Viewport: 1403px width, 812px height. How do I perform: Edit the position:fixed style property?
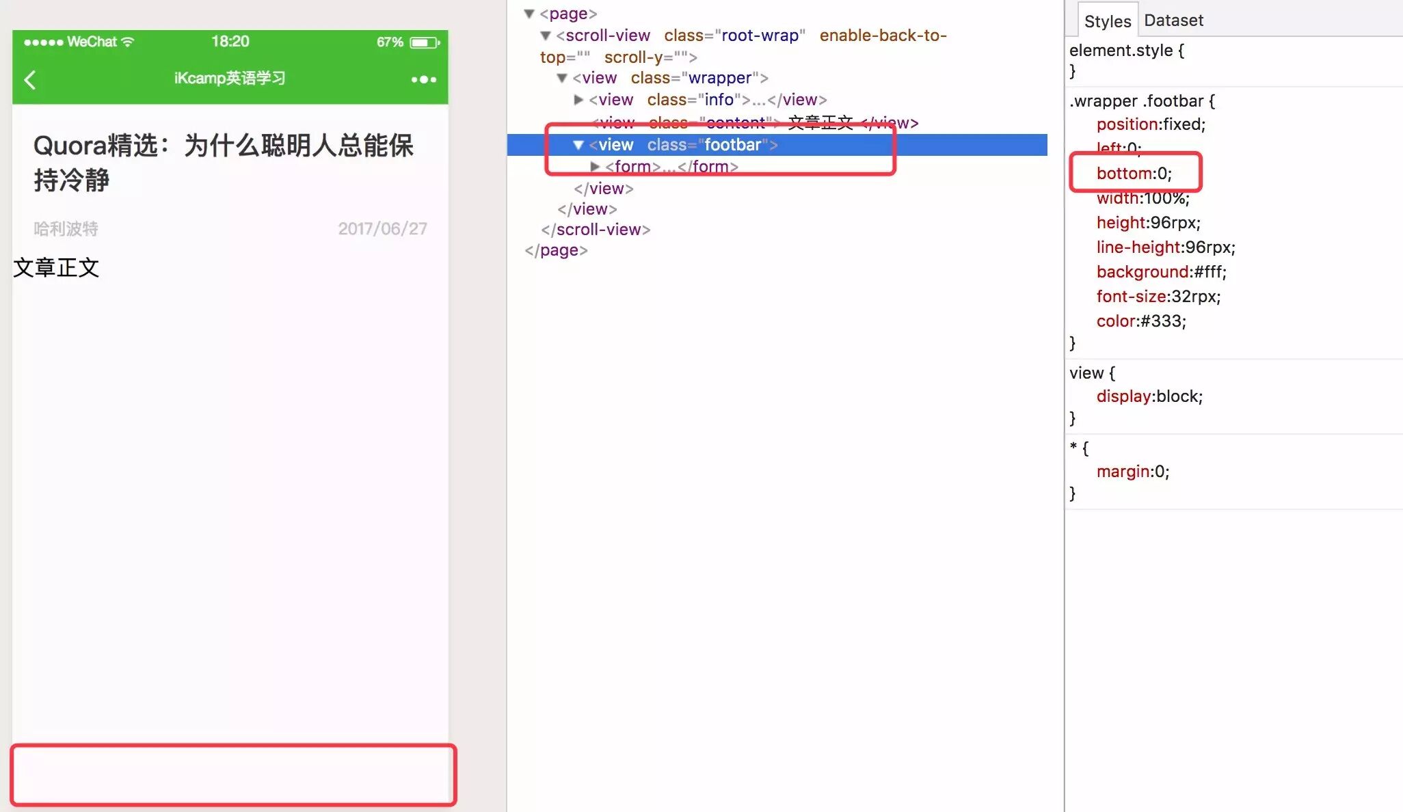coord(1151,124)
